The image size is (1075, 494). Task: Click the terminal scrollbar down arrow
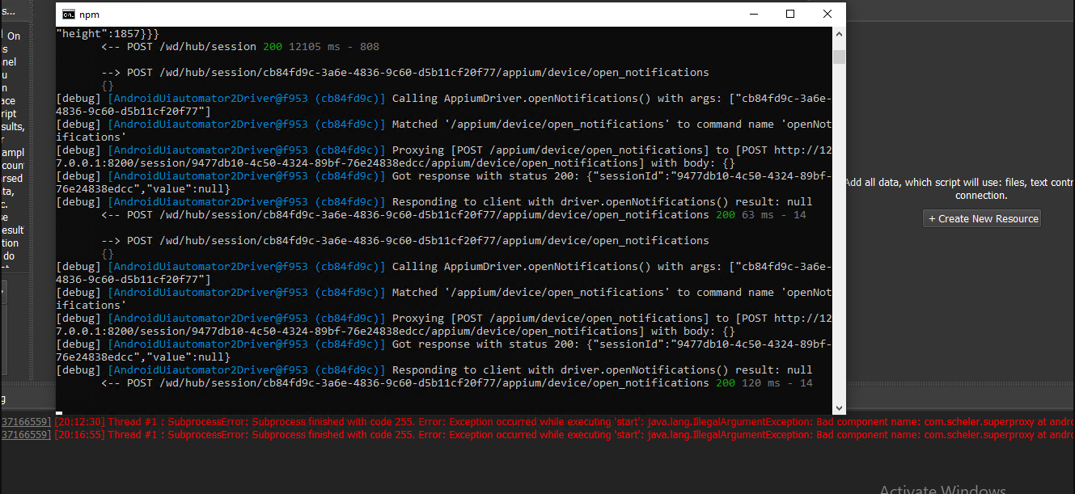tap(839, 408)
